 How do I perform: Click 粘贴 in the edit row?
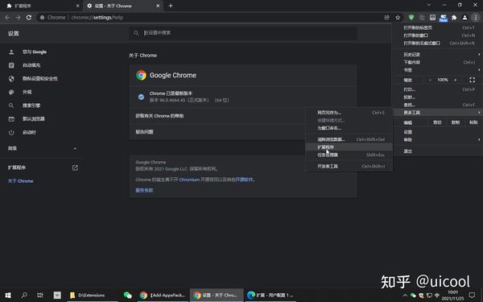(x=473, y=122)
